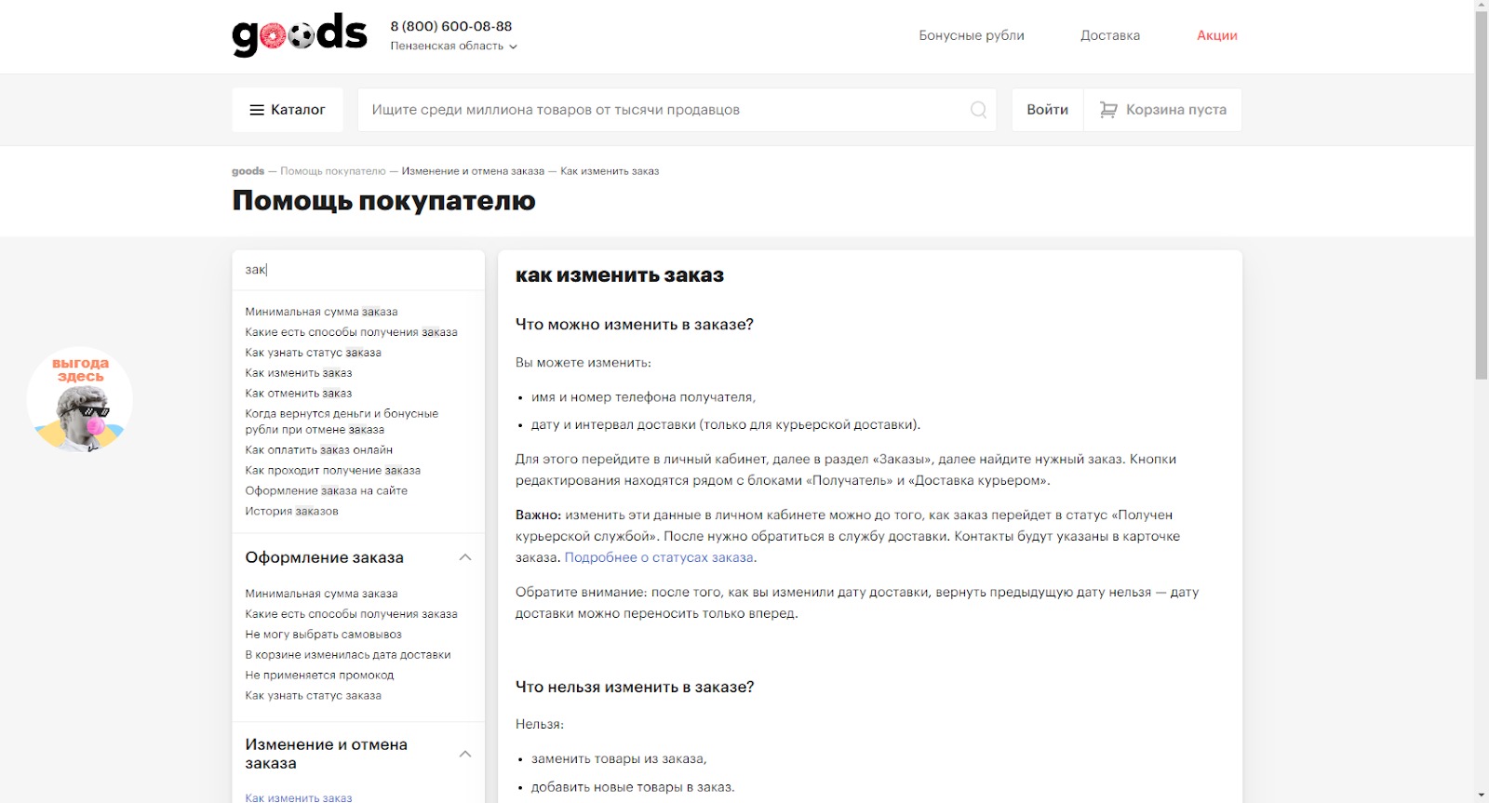
Task: Click the Войти button
Action: pyautogui.click(x=1047, y=110)
